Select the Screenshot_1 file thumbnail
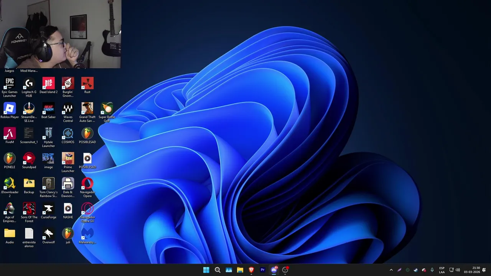This screenshot has width=491, height=276. click(x=29, y=136)
